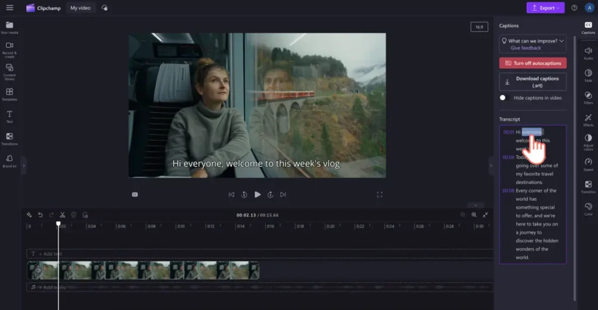Click the 0:20 mark on timeline ruler

pos(330,226)
